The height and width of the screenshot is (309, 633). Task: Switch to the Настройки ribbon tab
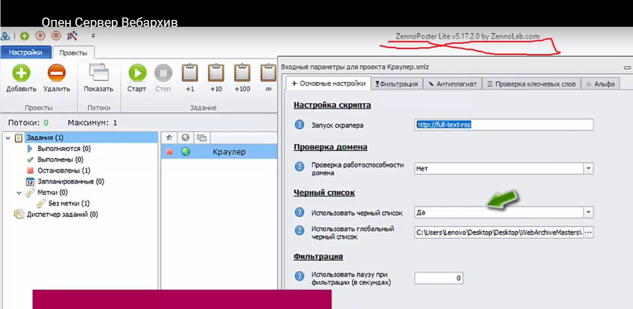point(25,53)
